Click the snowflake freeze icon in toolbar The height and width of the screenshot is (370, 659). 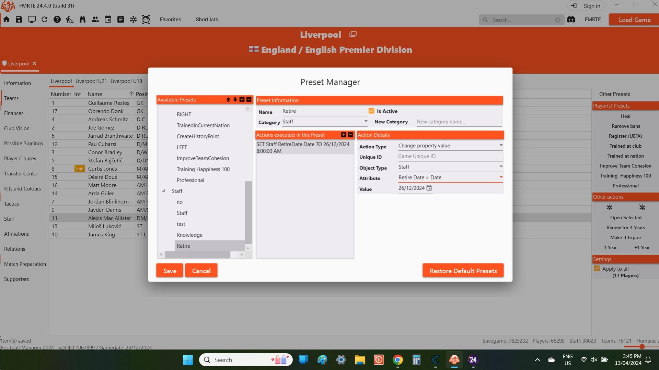[x=133, y=20]
